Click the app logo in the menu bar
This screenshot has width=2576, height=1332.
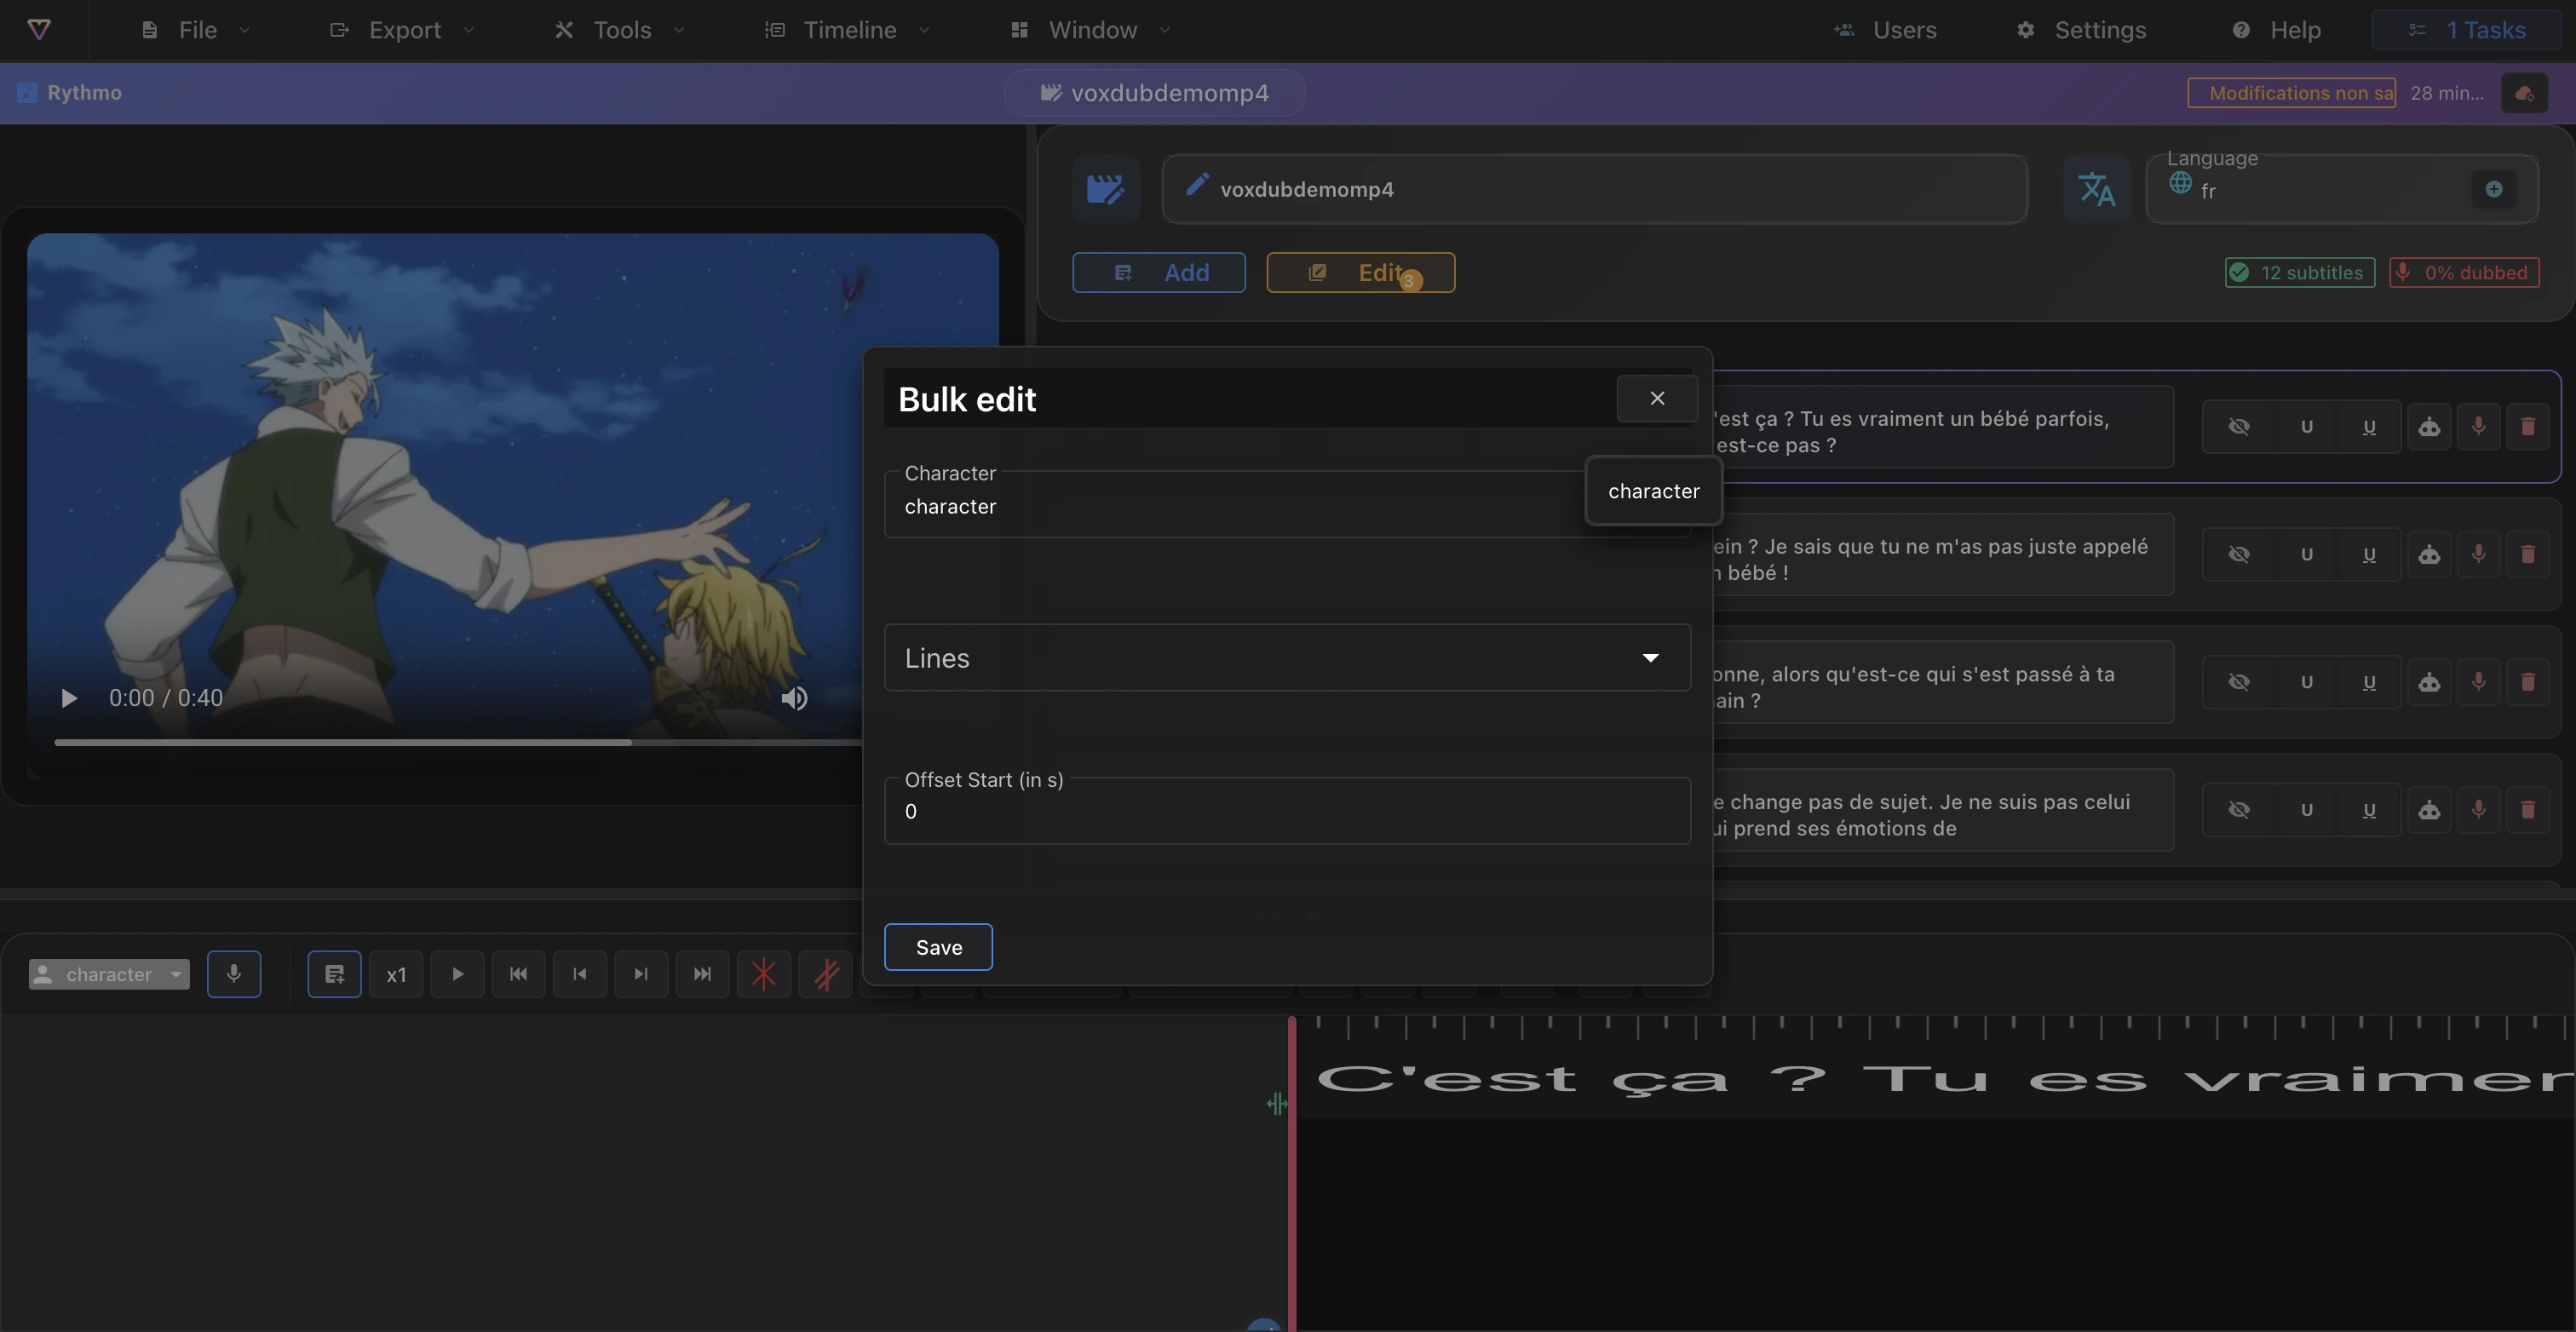(39, 30)
